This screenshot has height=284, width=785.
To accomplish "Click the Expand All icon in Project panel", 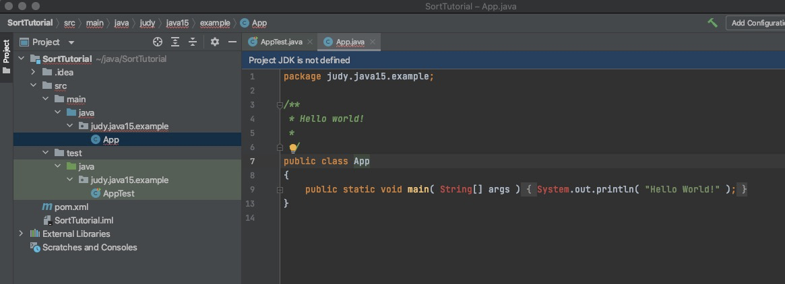I will [x=175, y=42].
